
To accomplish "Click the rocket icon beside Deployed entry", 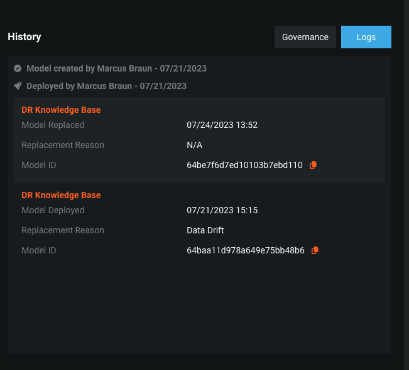I will tap(18, 86).
